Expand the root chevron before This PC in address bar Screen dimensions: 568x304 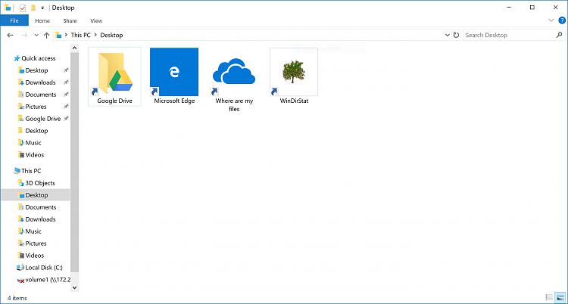pyautogui.click(x=66, y=35)
